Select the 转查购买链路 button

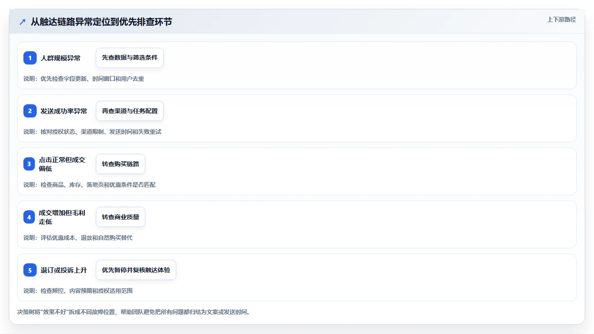point(121,164)
